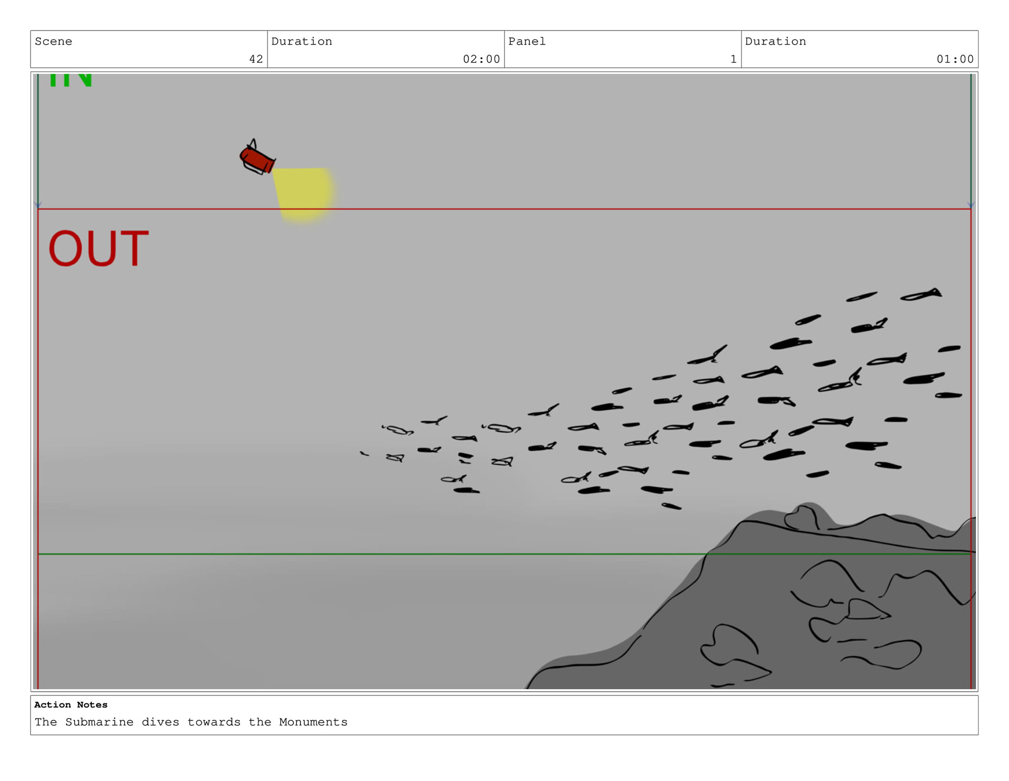Select the panel duration 01:00 value
This screenshot has width=1009, height=781.
[955, 59]
